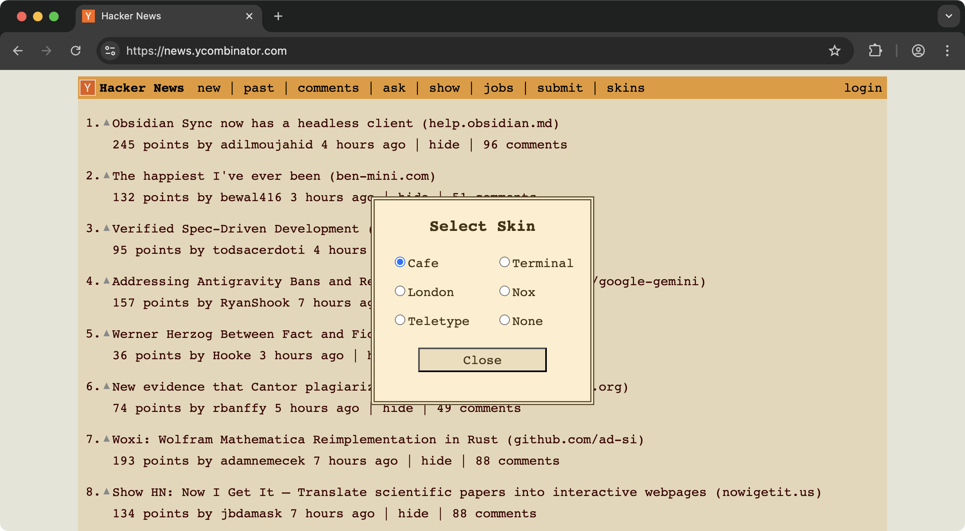Select the Terminal skin radio button
Viewport: 965px width, 531px height.
[504, 262]
